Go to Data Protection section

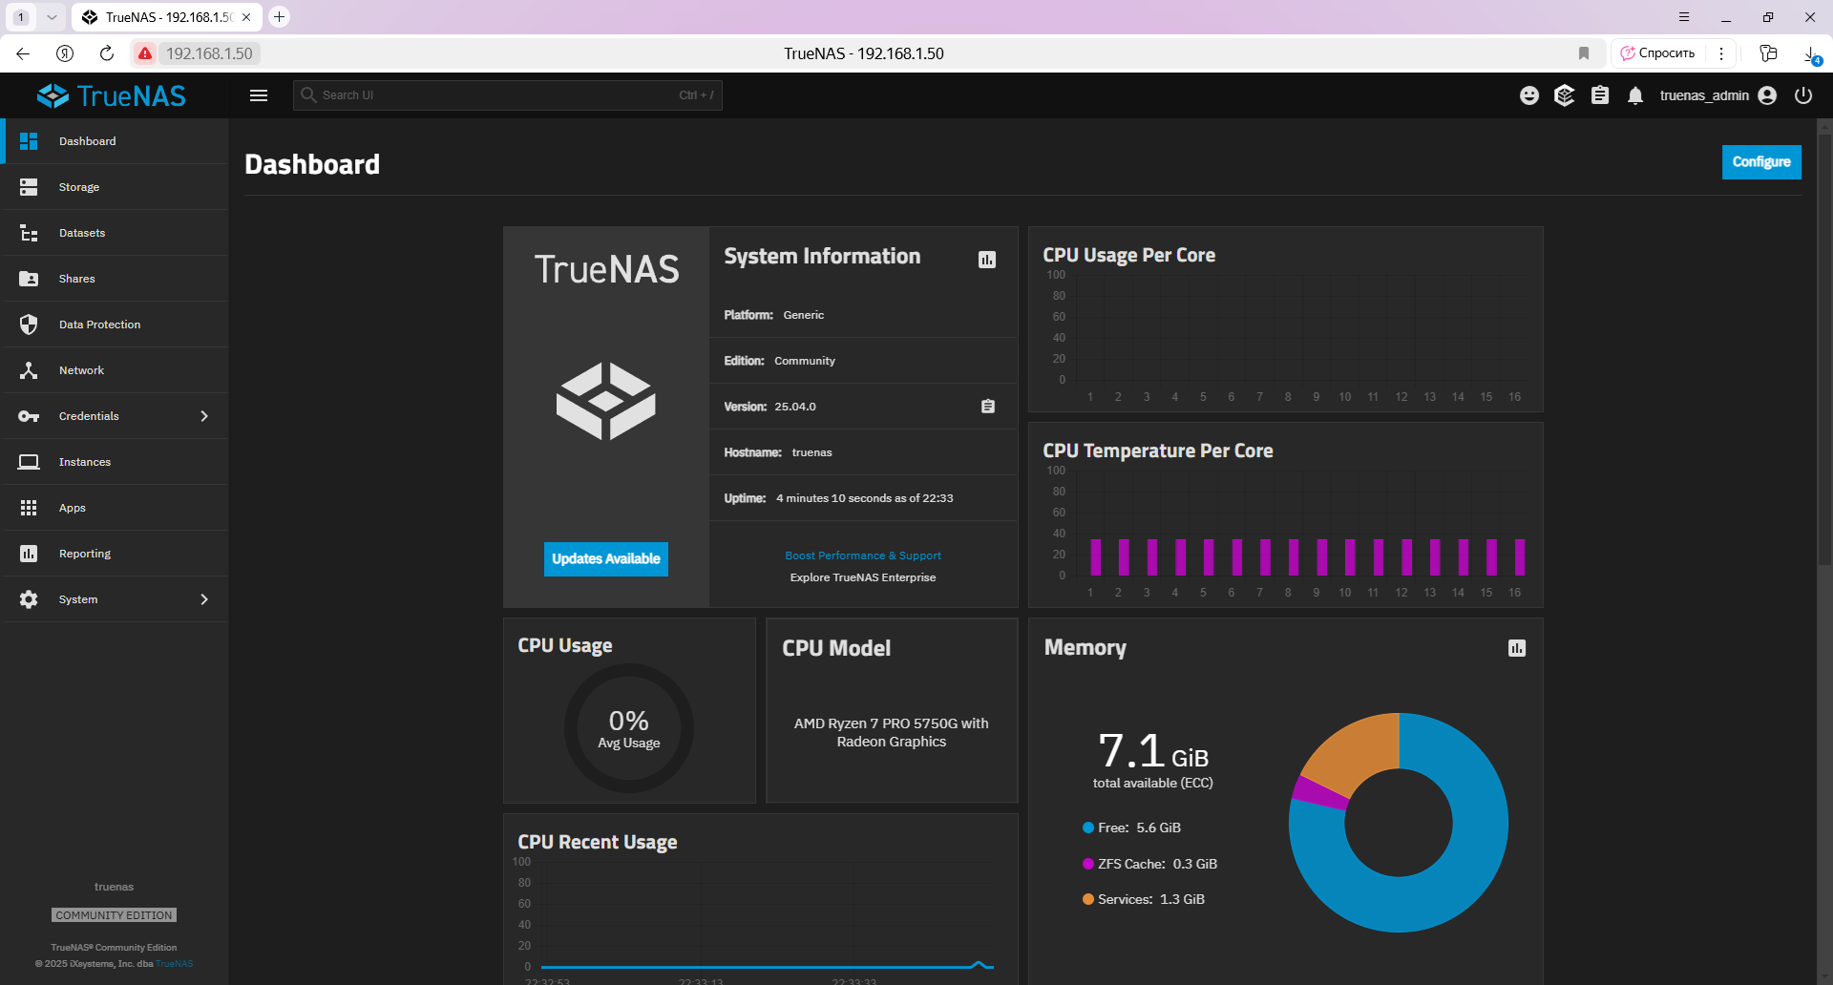tap(115, 325)
